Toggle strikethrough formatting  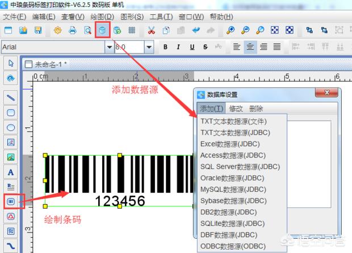pos(205,47)
